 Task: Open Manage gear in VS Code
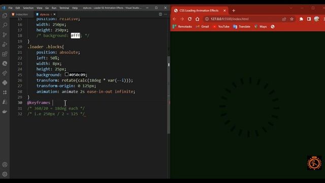5,174
